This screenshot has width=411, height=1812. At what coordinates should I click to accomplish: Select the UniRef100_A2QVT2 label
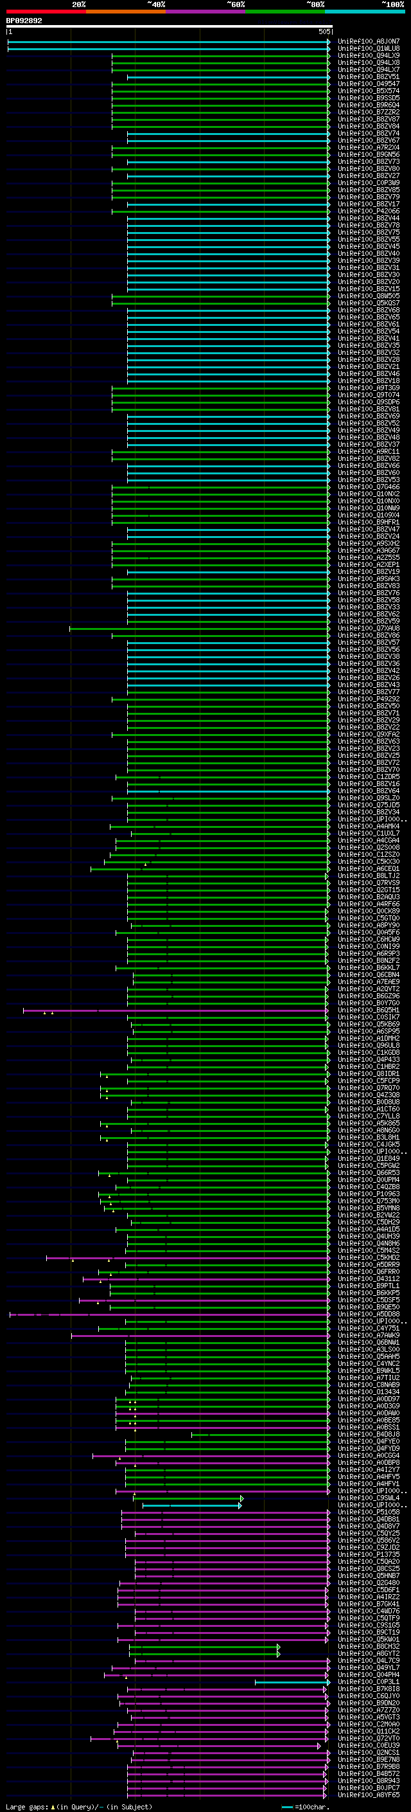coord(369,989)
